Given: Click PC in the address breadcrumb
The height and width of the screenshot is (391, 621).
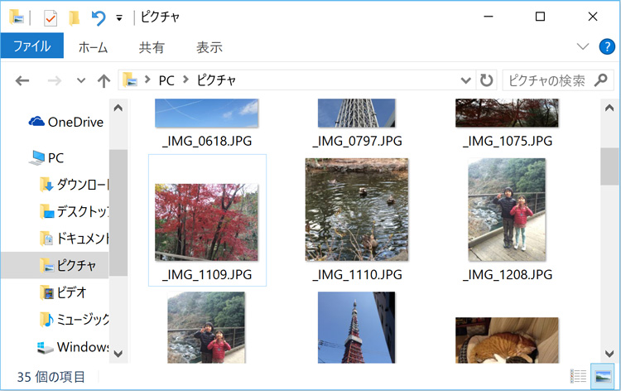Looking at the screenshot, I should [167, 80].
